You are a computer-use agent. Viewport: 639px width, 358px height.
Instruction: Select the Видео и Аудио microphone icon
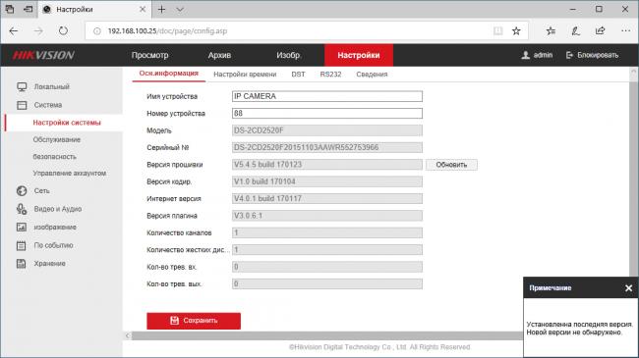click(22, 209)
